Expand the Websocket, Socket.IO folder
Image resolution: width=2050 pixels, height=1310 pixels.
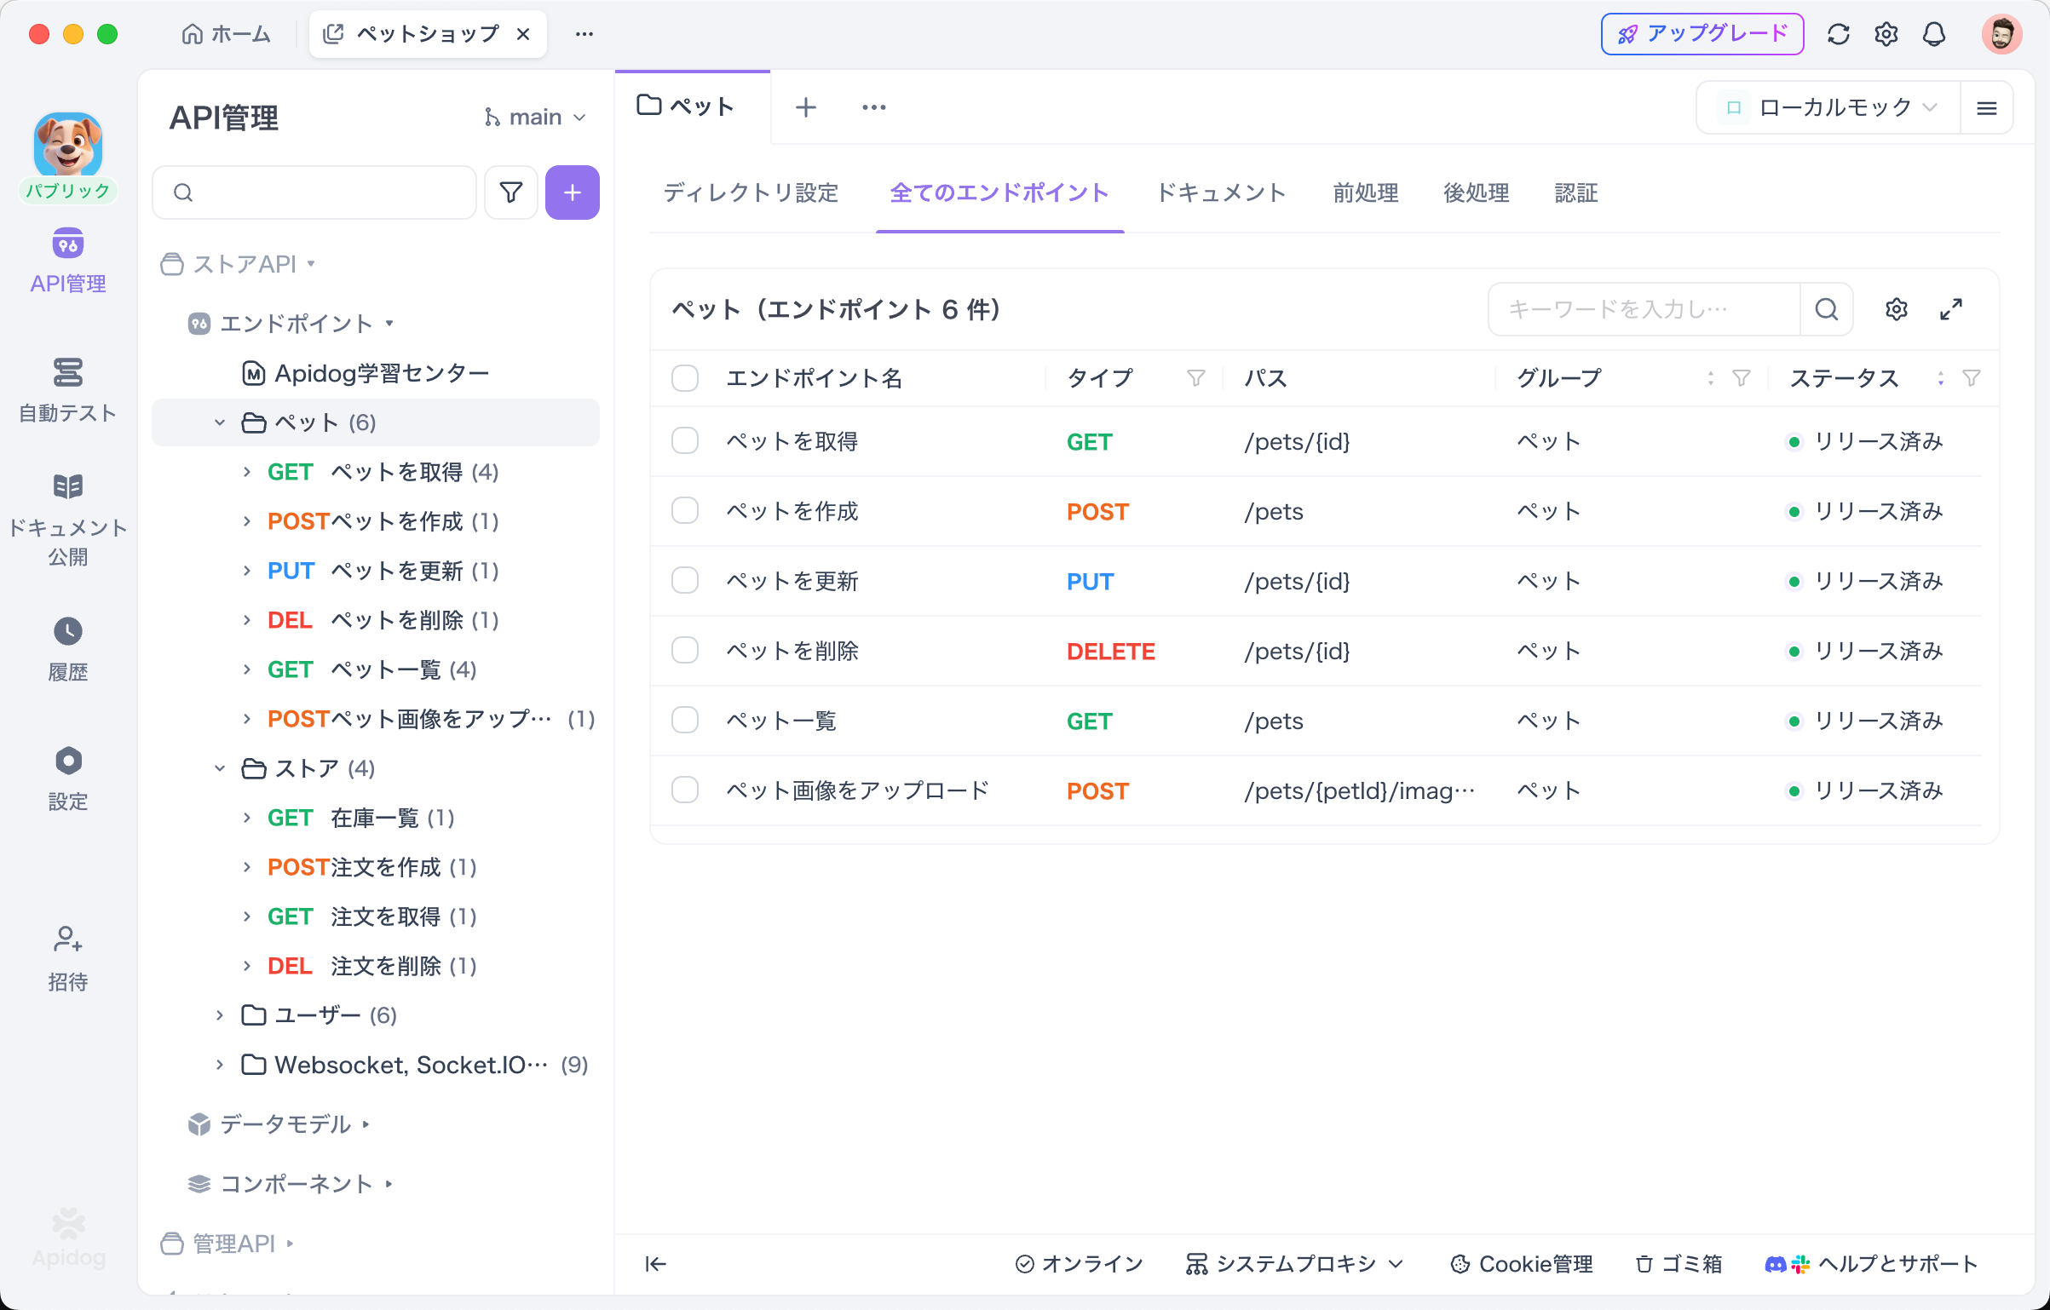220,1065
